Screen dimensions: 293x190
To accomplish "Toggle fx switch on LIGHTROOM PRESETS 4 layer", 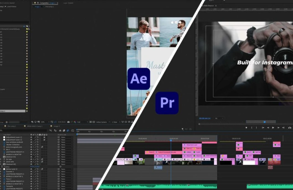I will pos(37,152).
